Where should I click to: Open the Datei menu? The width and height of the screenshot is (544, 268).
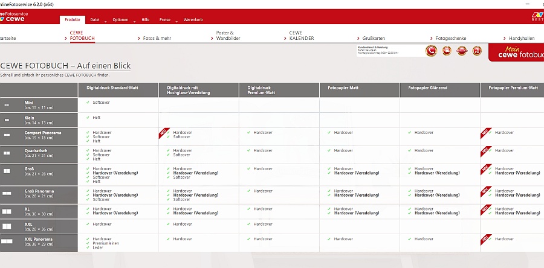[95, 20]
